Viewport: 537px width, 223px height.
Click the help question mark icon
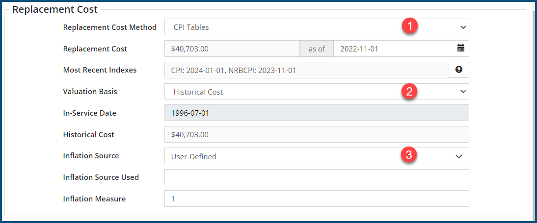459,70
